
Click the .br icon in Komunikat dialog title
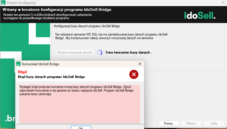(x=18, y=64)
